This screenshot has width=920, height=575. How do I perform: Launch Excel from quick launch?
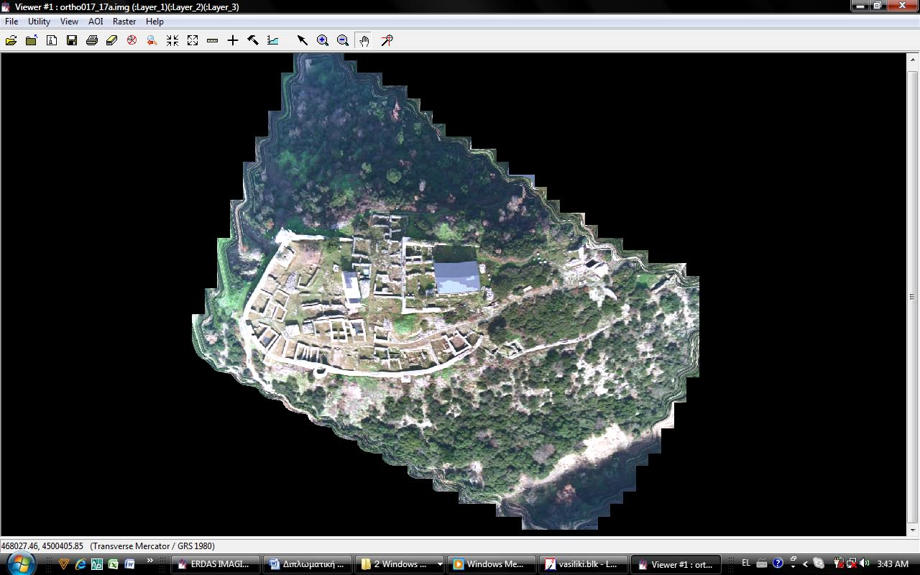tap(113, 564)
